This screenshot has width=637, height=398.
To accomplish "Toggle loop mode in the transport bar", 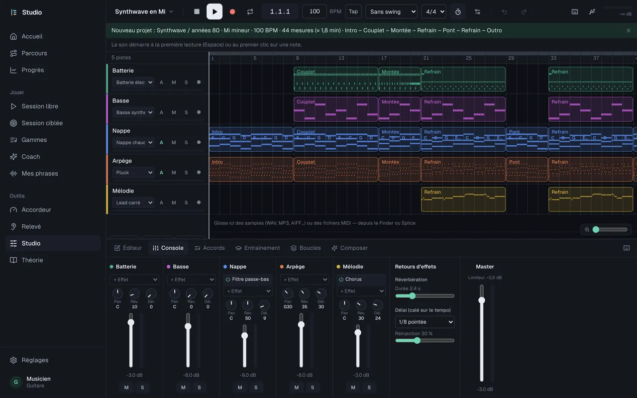I will tap(250, 11).
